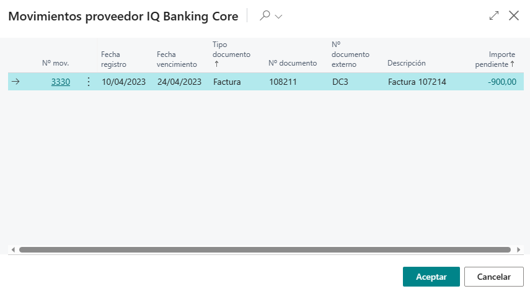Screen dimensions: 530x294
Task: Select the 10/04/2023 registro date cell
Action: tap(124, 82)
